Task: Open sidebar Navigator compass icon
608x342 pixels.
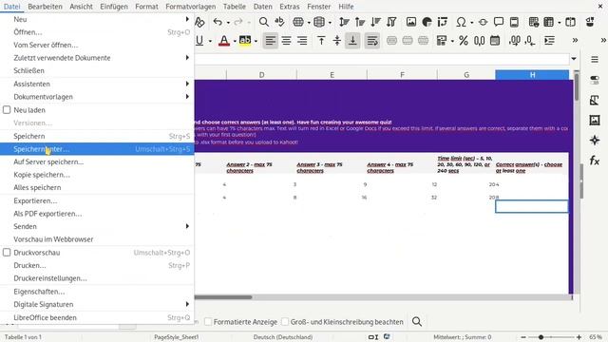Action: [595, 141]
